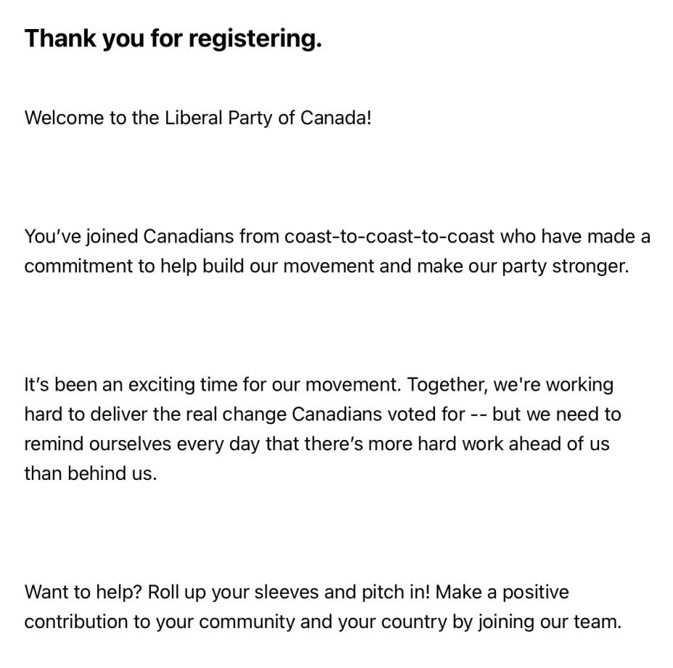Click the word "Together," in third paragraph
The width and height of the screenshot is (673, 668).
click(x=447, y=384)
